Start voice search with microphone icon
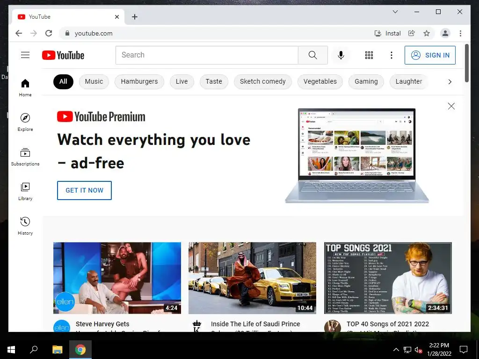This screenshot has height=359, width=479. tap(341, 55)
